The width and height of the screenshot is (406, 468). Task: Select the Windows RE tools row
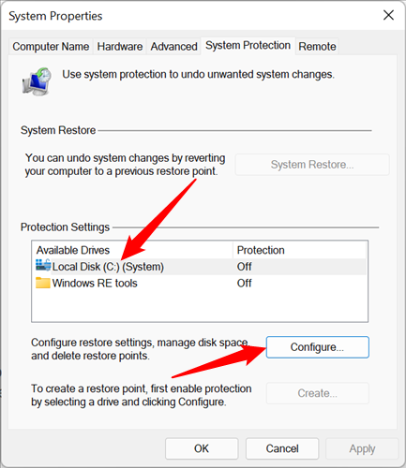pyautogui.click(x=200, y=283)
